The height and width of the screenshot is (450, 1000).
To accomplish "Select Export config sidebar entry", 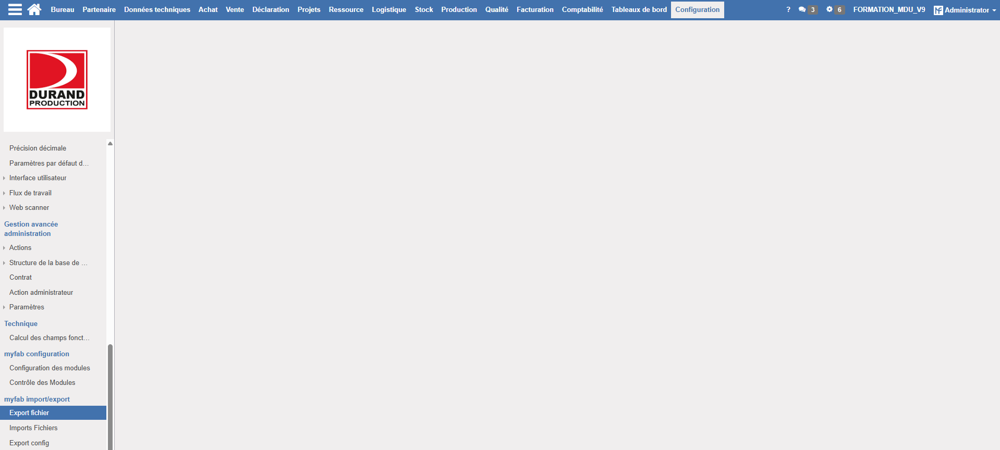I will point(29,443).
